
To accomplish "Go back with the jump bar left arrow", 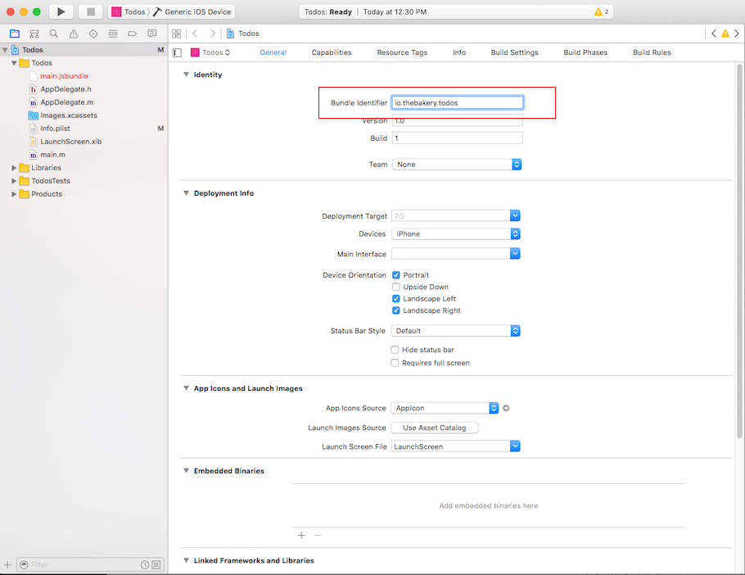I will (195, 34).
